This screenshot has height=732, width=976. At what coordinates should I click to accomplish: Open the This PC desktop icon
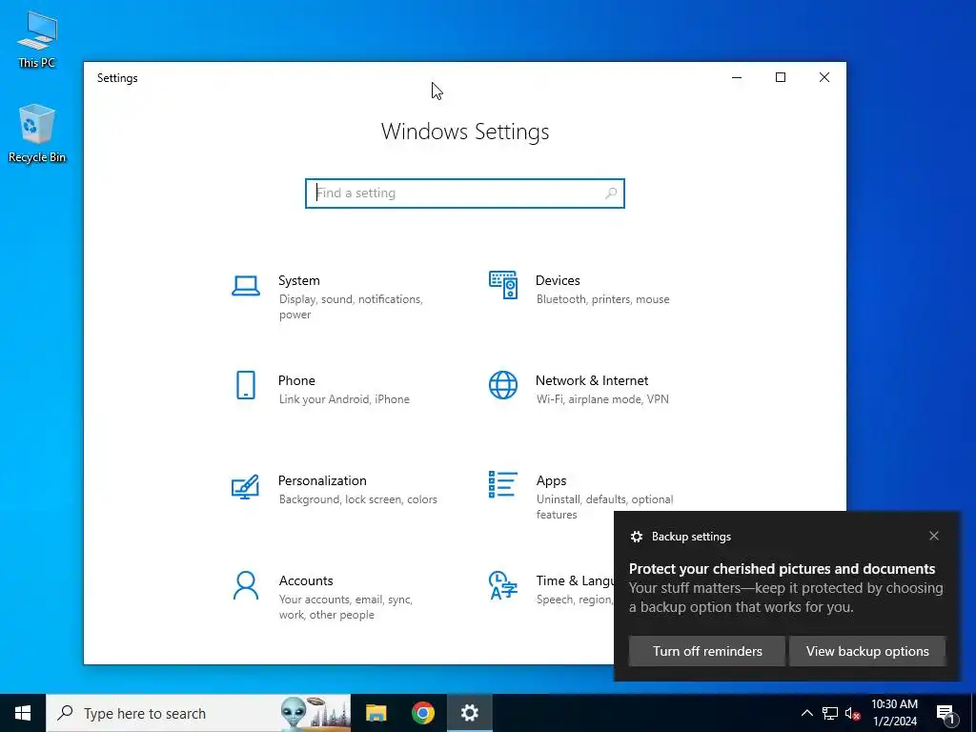pos(37,39)
